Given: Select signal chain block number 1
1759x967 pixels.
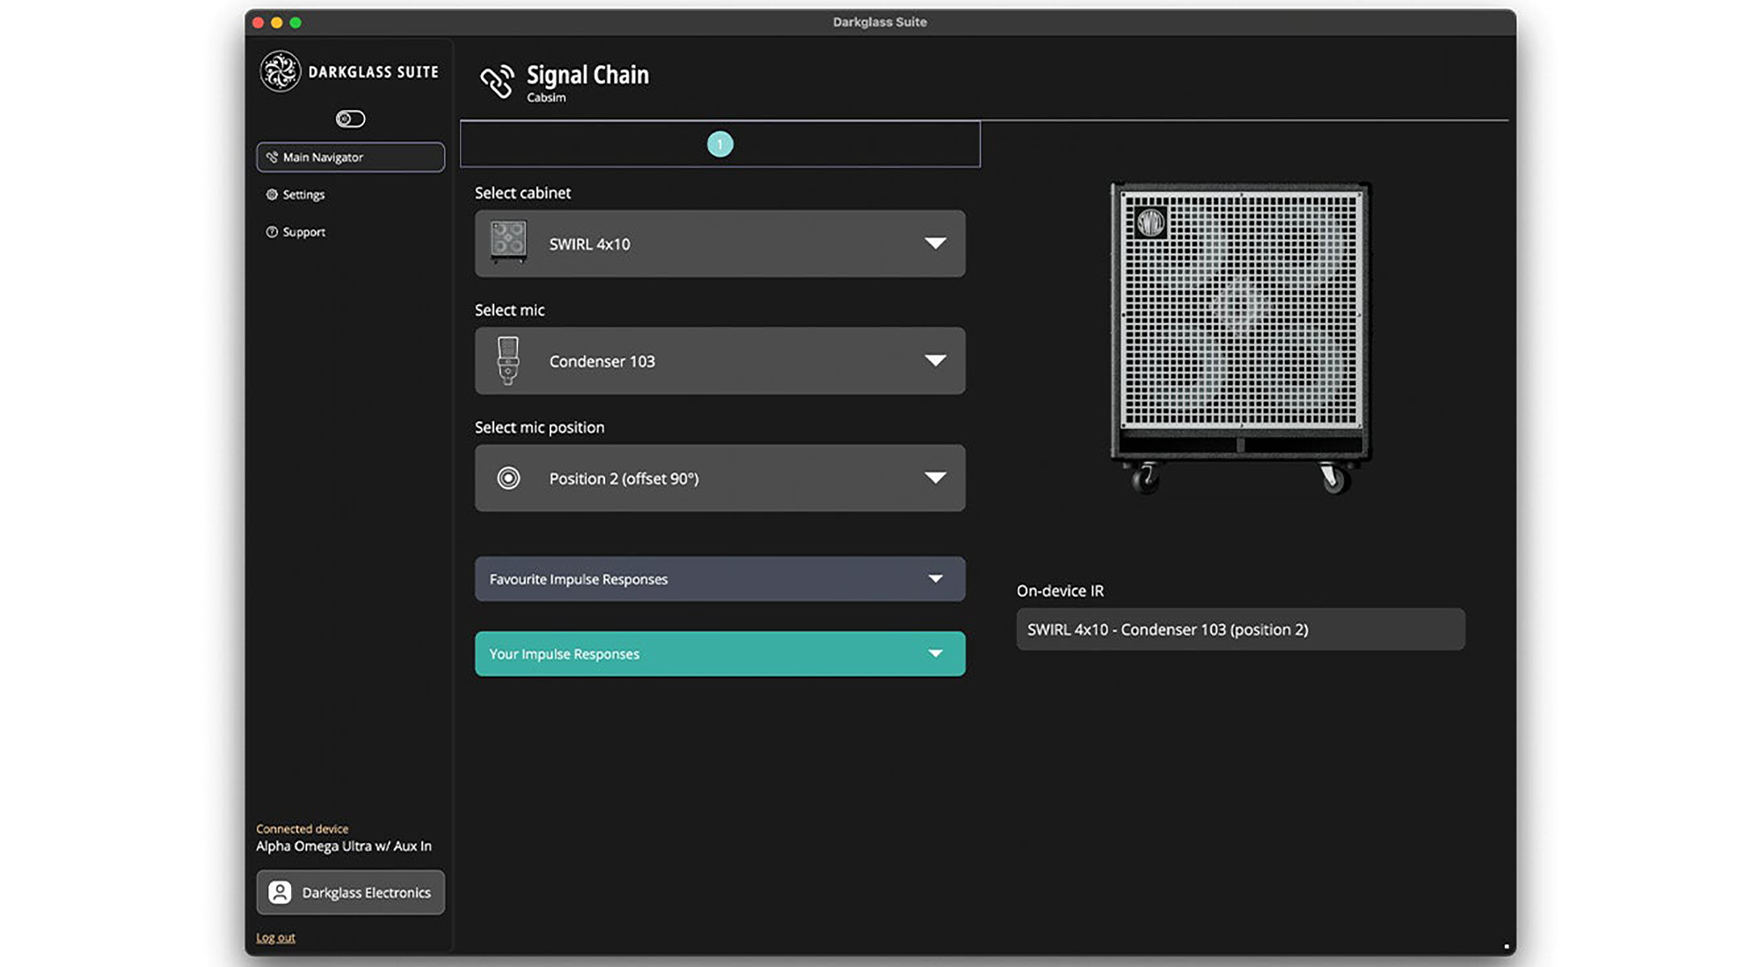Looking at the screenshot, I should (x=719, y=144).
